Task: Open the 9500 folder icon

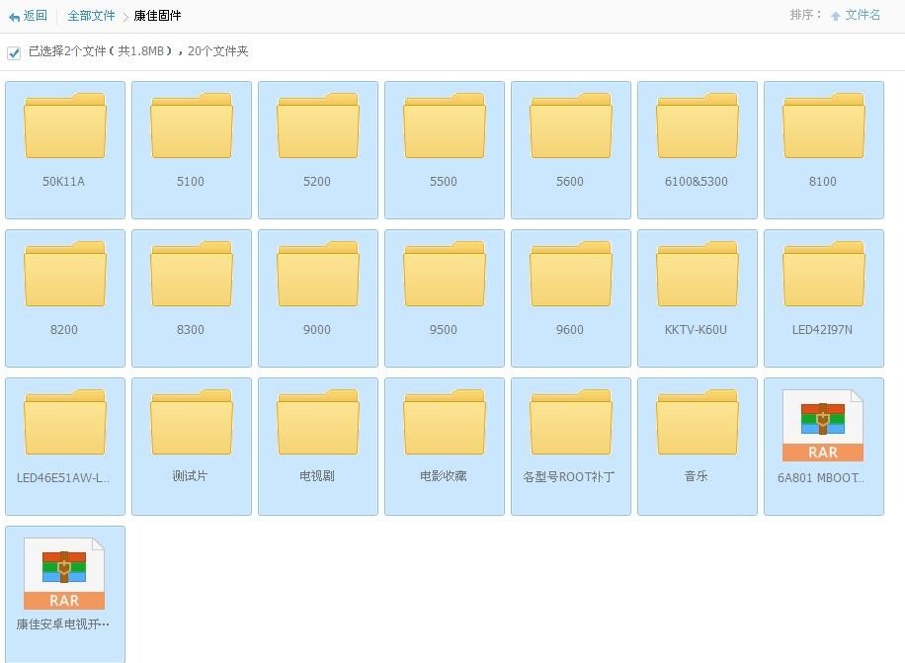Action: 444,274
